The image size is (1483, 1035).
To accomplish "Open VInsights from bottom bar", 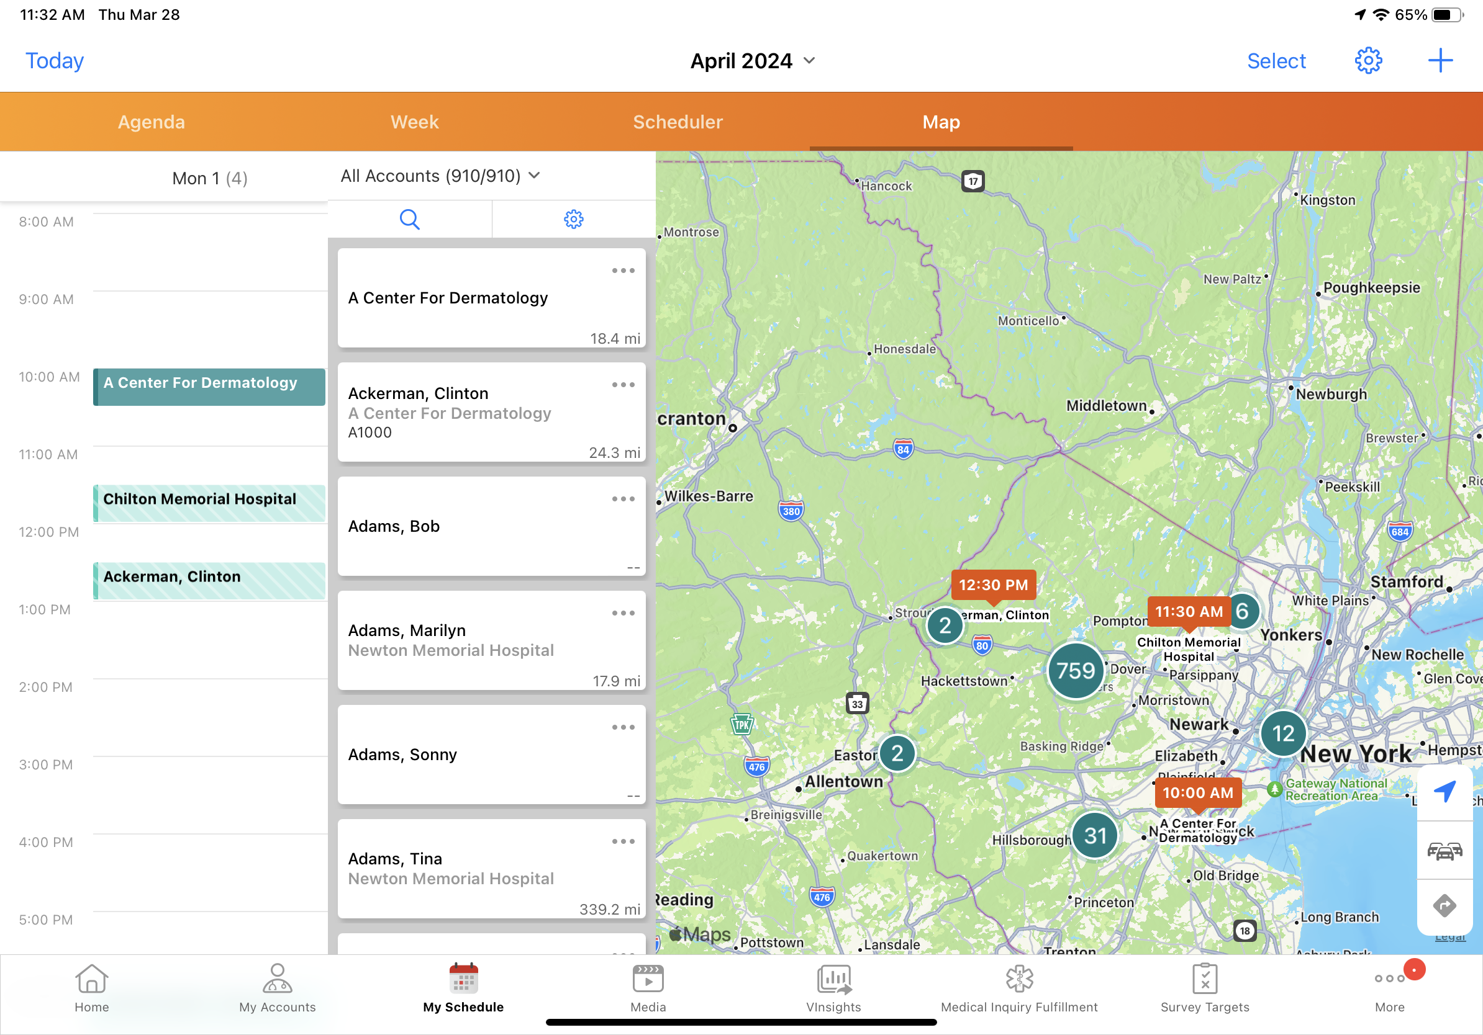I will click(x=833, y=987).
